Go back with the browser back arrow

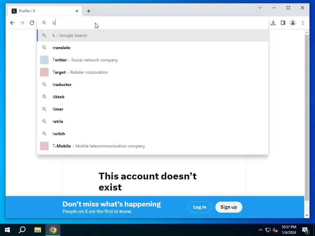click(12, 23)
